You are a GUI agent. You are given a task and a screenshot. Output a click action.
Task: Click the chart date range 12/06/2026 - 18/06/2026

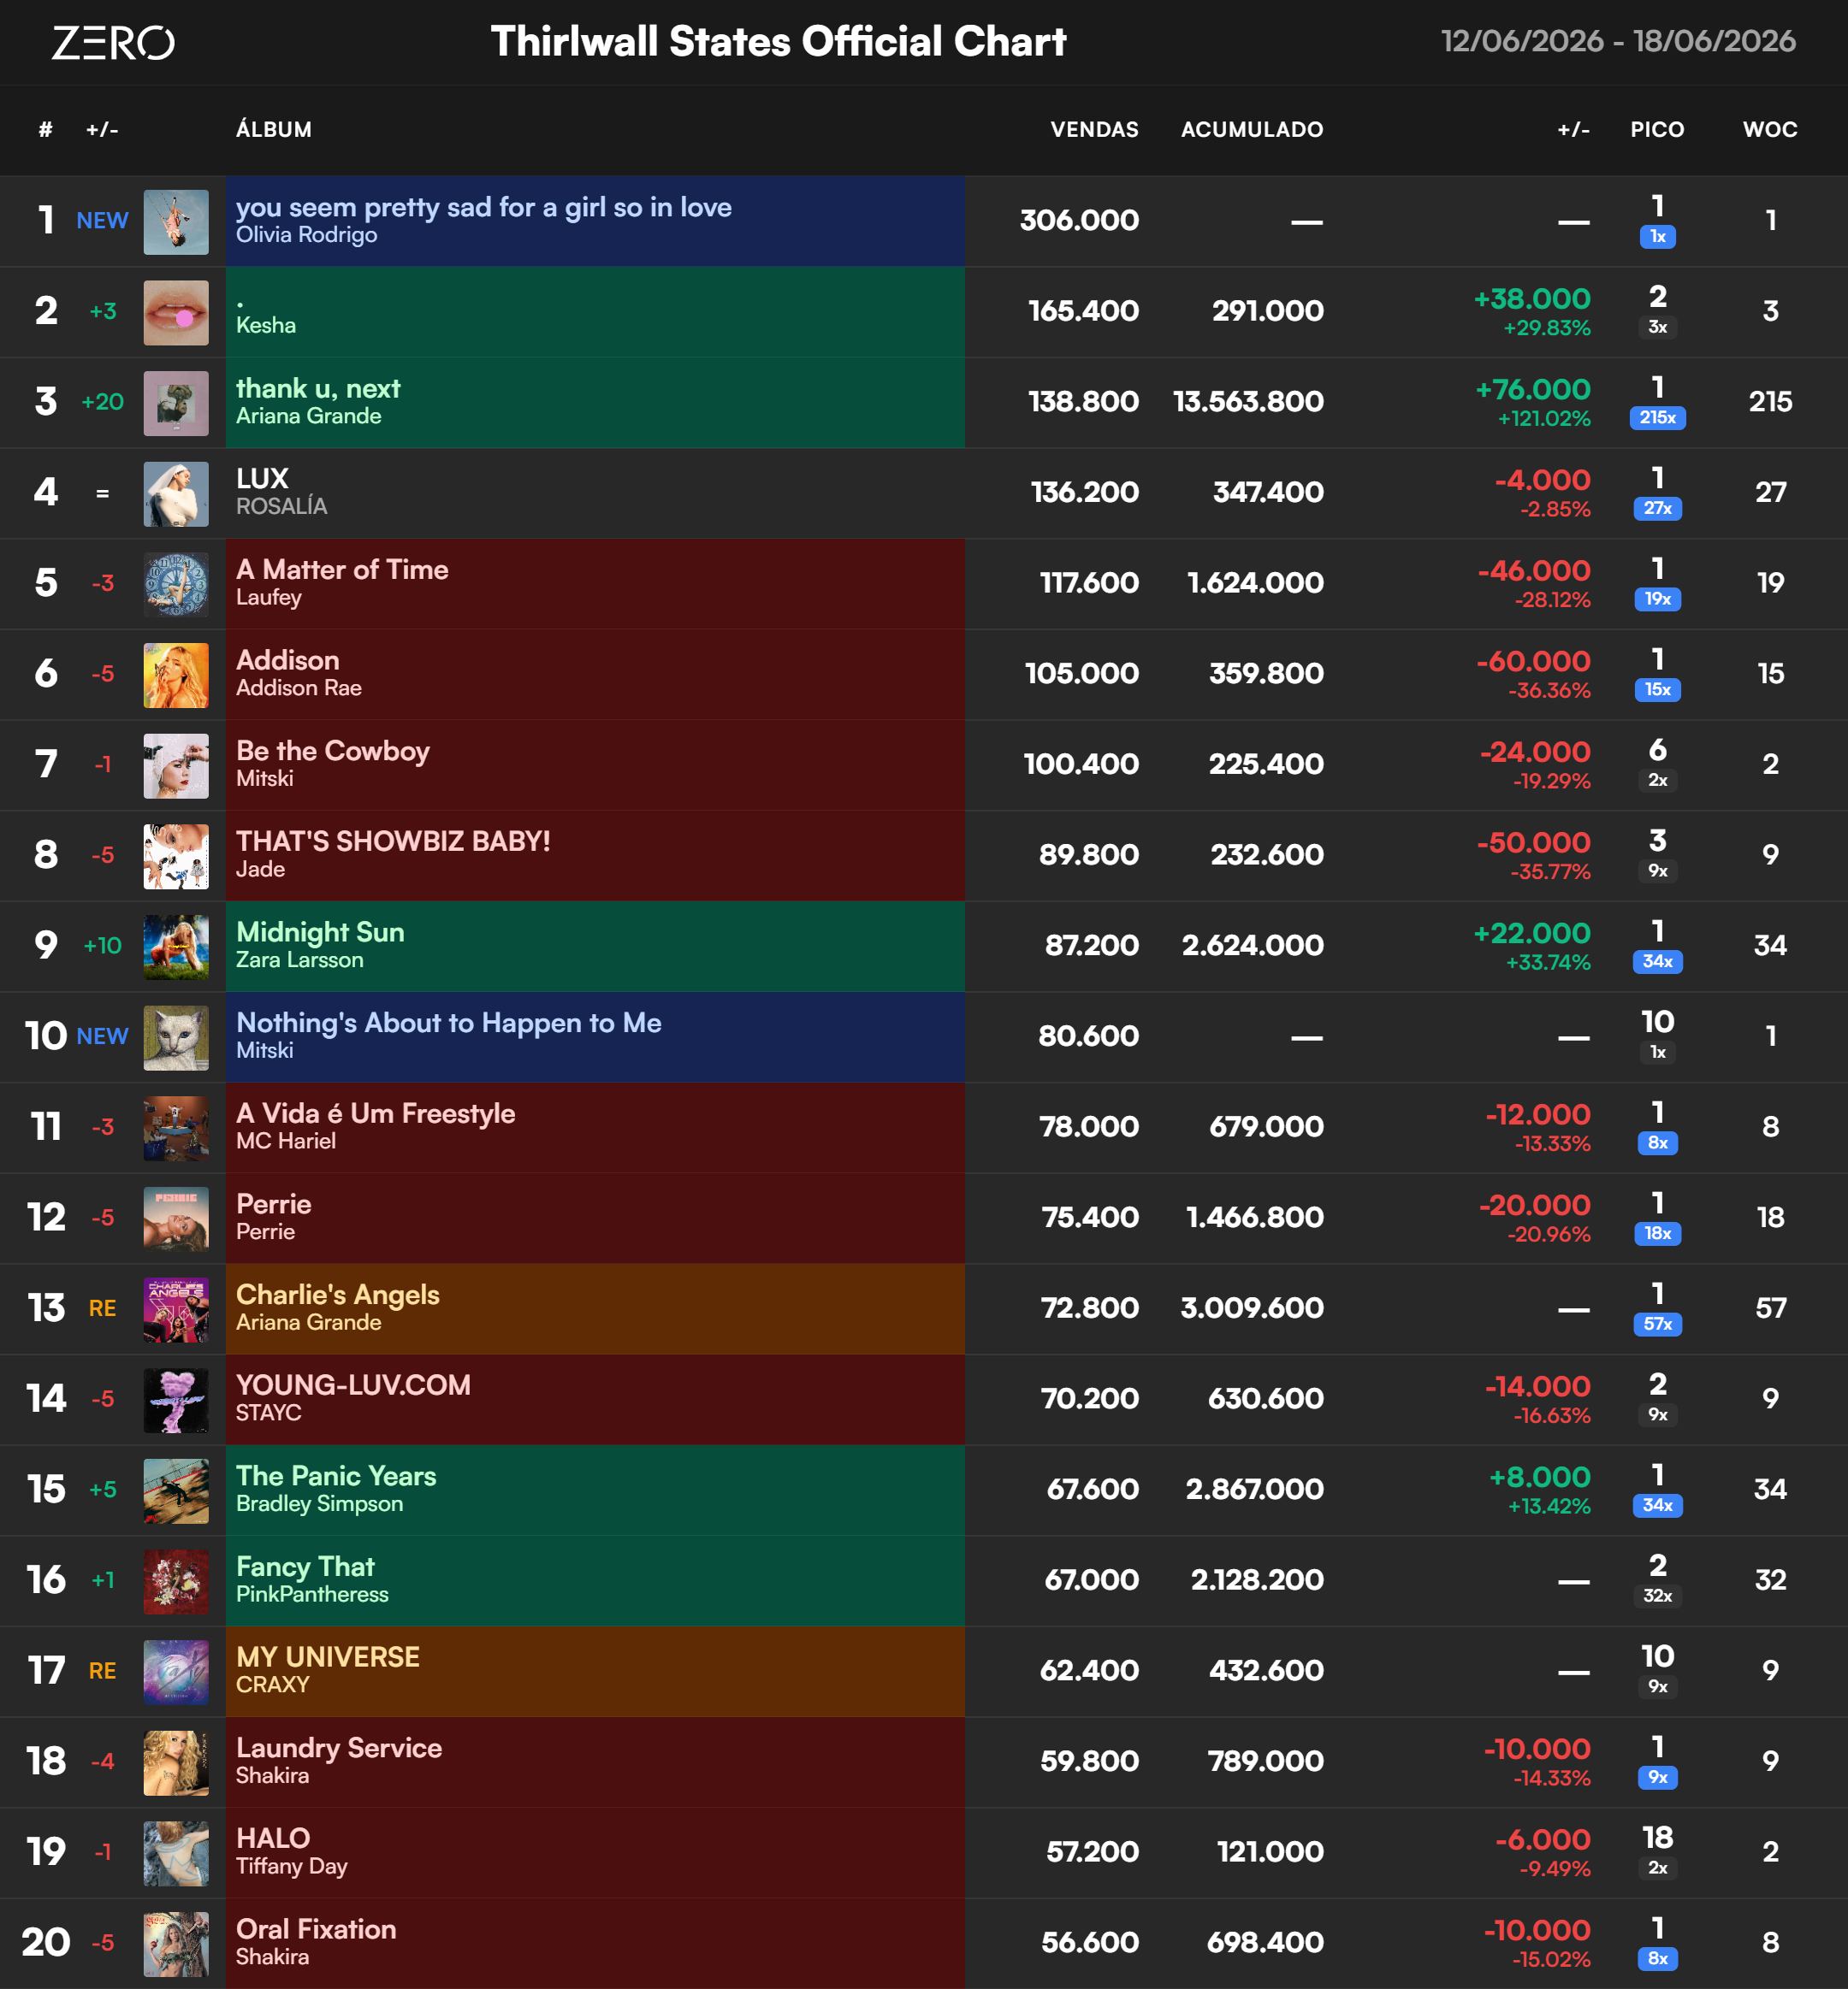pyautogui.click(x=1618, y=41)
